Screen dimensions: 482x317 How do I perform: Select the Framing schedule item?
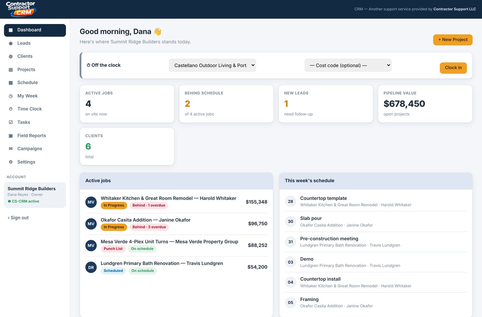tap(376, 303)
